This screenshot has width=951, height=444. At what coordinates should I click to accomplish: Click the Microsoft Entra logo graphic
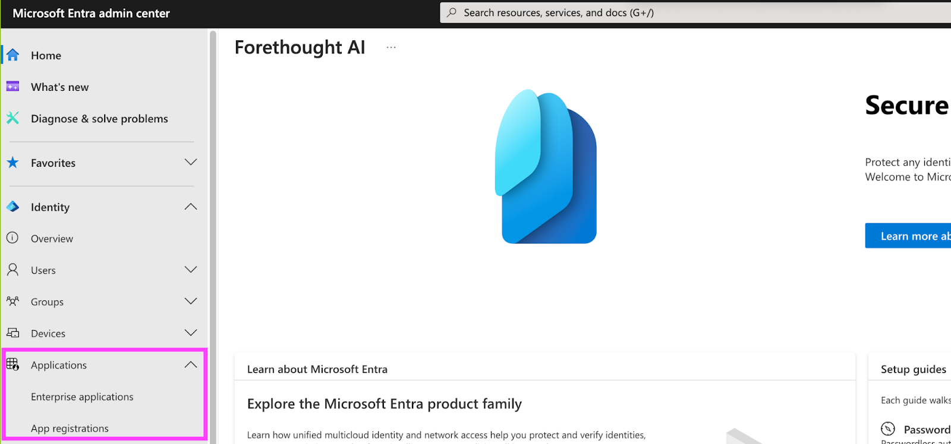point(546,166)
